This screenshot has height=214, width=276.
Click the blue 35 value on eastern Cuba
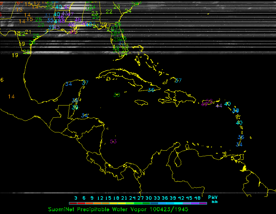151,90
